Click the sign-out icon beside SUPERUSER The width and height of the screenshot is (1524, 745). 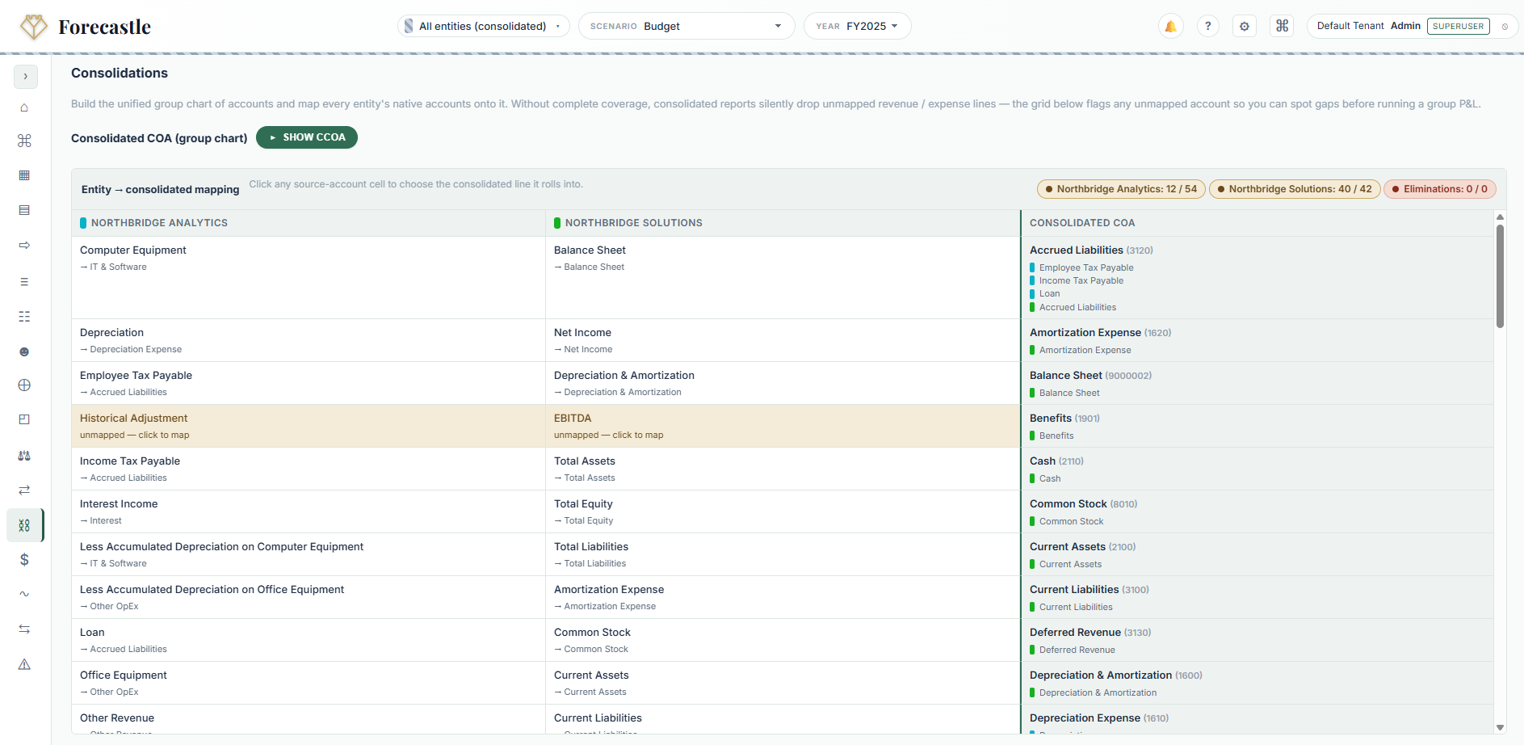click(x=1505, y=27)
